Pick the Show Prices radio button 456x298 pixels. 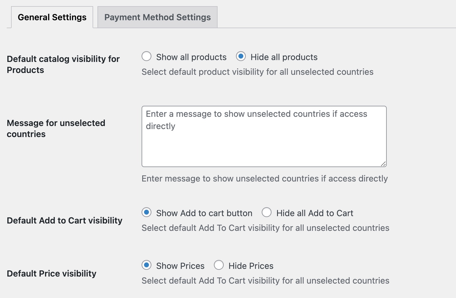(146, 265)
